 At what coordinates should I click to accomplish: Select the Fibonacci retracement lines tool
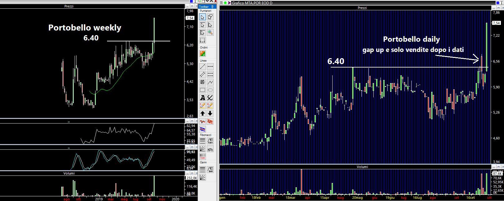click(x=203, y=141)
